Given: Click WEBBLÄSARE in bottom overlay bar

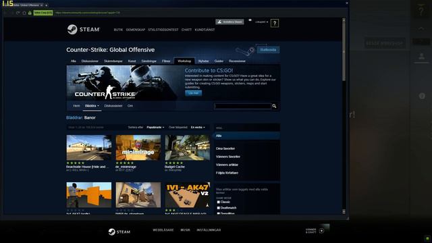Looking at the screenshot, I should [x=163, y=230].
